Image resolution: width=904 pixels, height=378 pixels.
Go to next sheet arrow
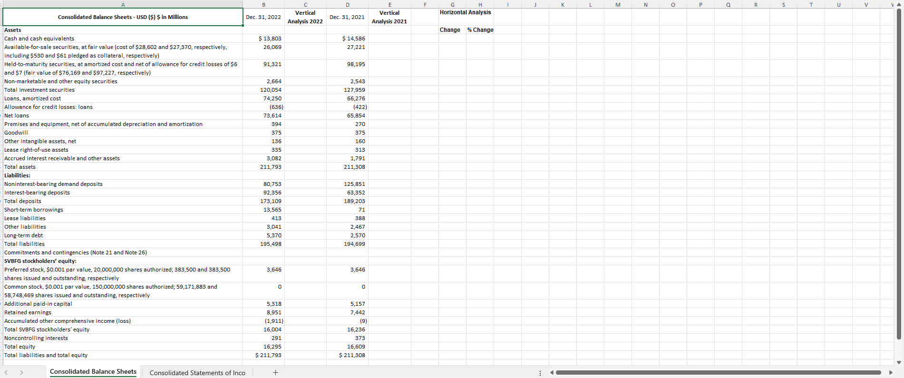click(21, 373)
